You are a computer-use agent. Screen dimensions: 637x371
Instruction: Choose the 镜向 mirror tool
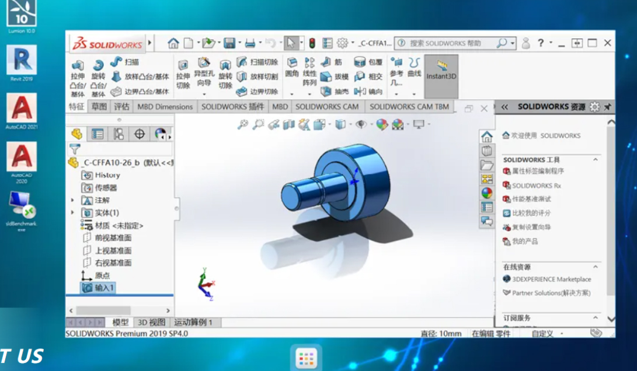(x=368, y=92)
